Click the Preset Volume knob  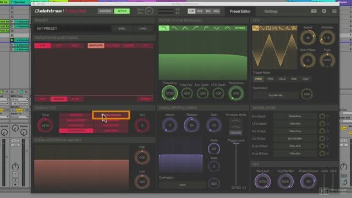(x=308, y=182)
